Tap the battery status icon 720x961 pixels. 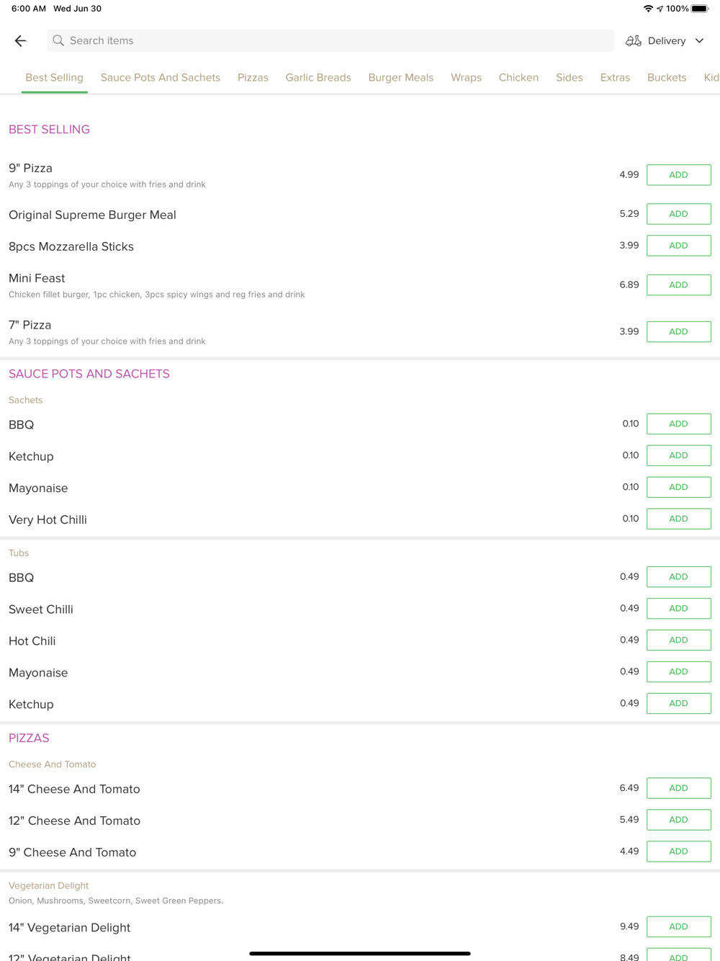(x=700, y=9)
